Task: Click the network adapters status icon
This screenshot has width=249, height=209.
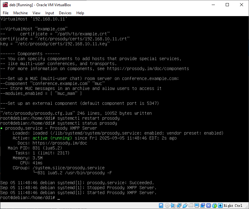Action: pyautogui.click(x=179, y=206)
